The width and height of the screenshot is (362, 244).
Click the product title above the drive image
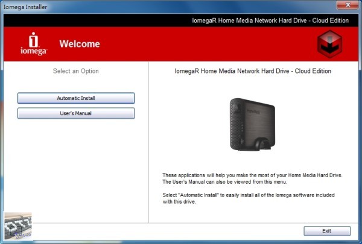[253, 71]
